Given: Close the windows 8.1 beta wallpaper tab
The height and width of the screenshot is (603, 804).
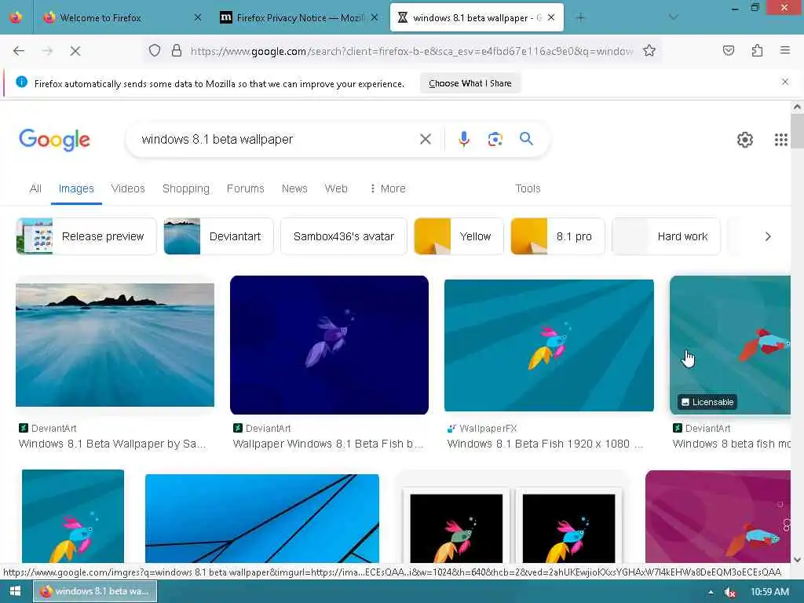Looking at the screenshot, I should tap(550, 17).
